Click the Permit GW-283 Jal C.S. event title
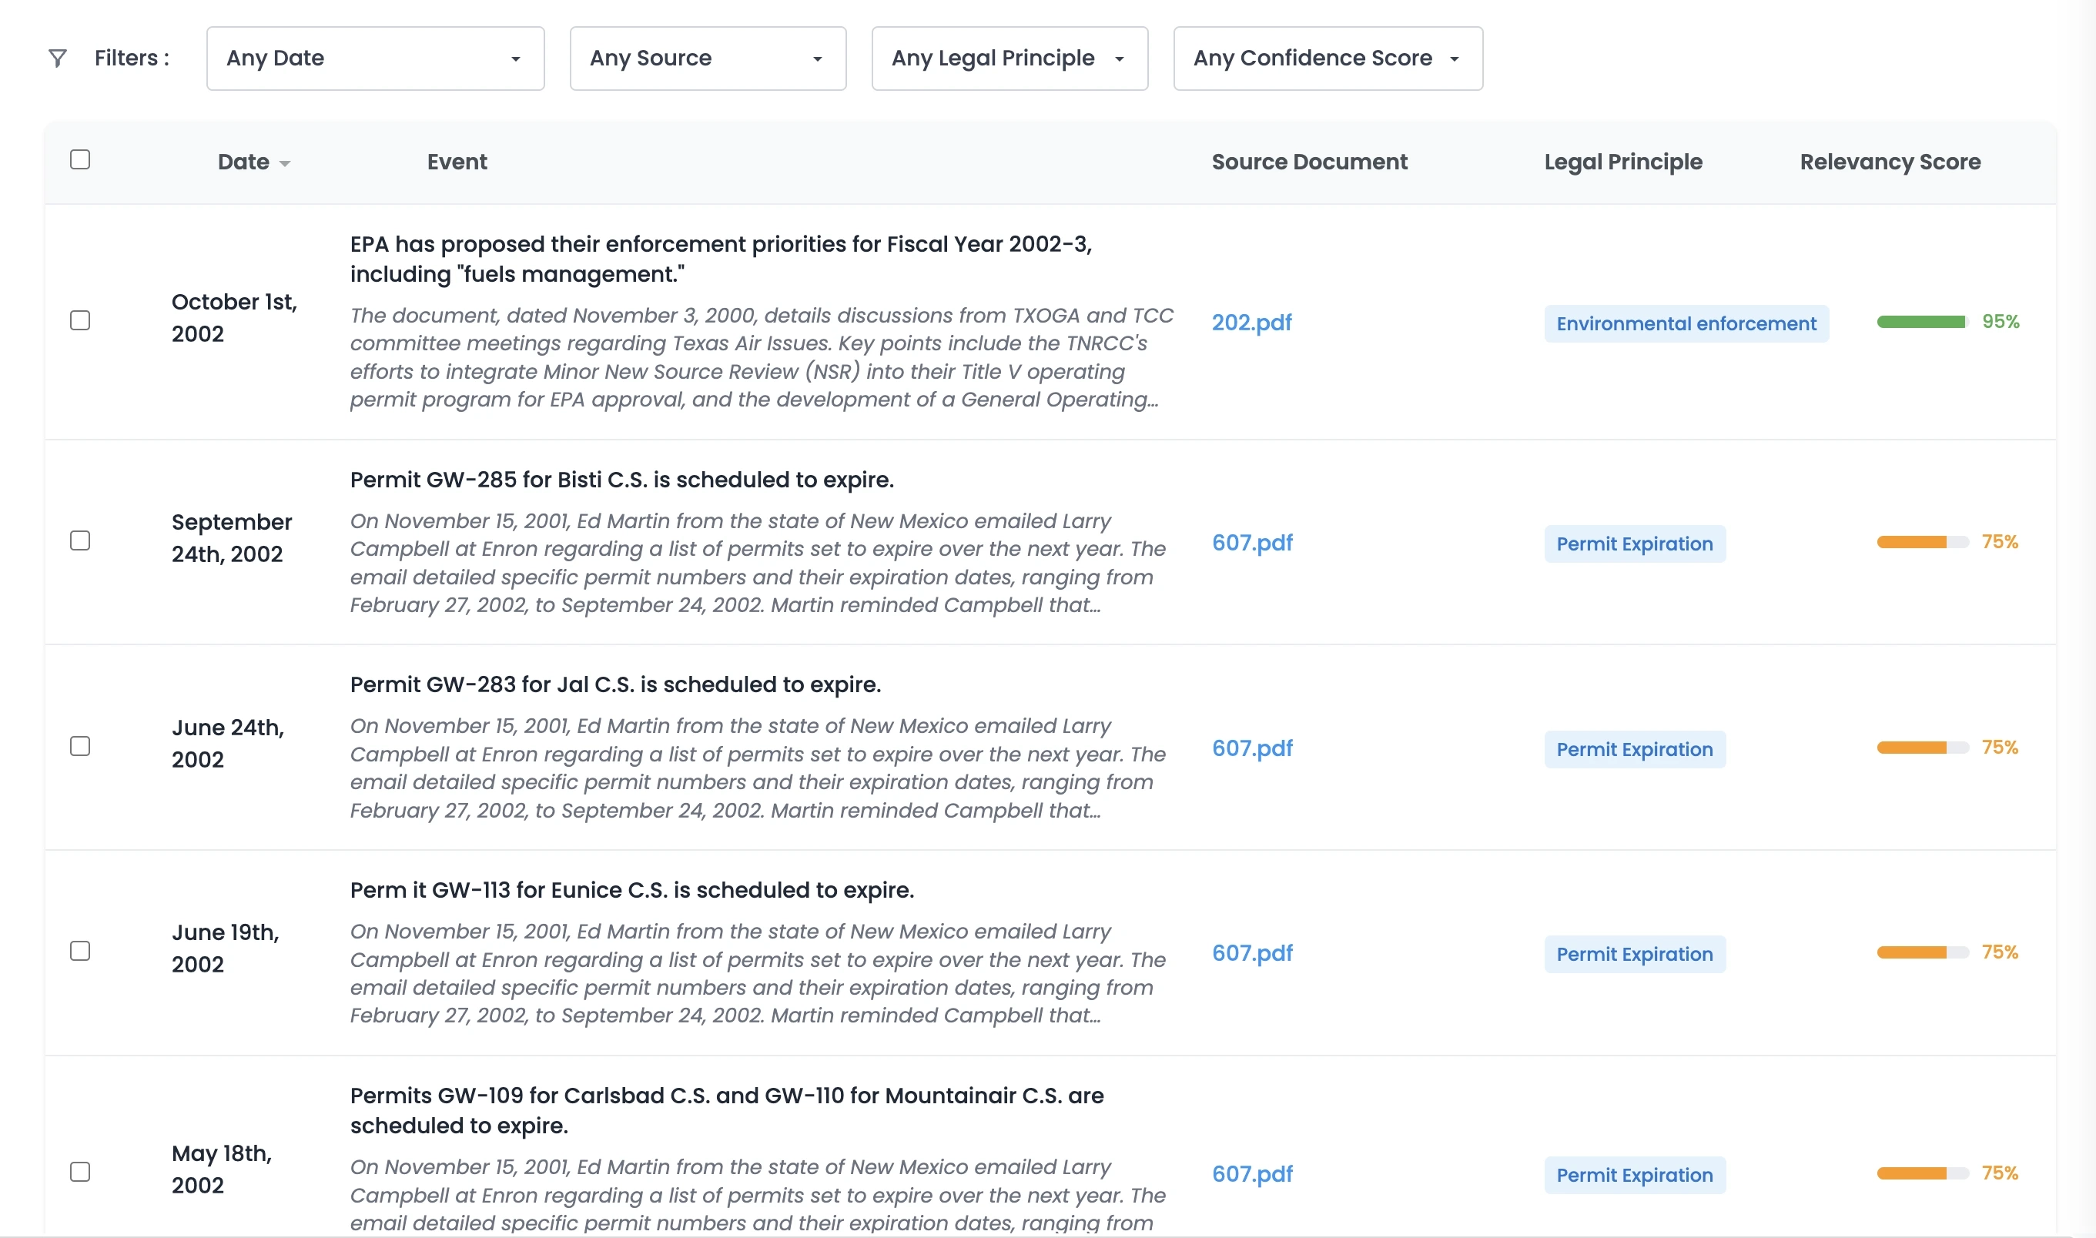This screenshot has width=2096, height=1238. pos(615,685)
